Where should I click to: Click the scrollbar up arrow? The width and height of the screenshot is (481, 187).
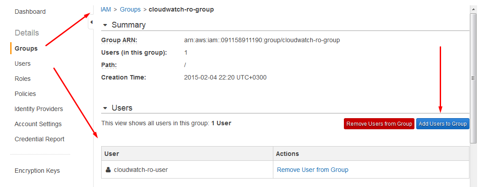coord(473,9)
